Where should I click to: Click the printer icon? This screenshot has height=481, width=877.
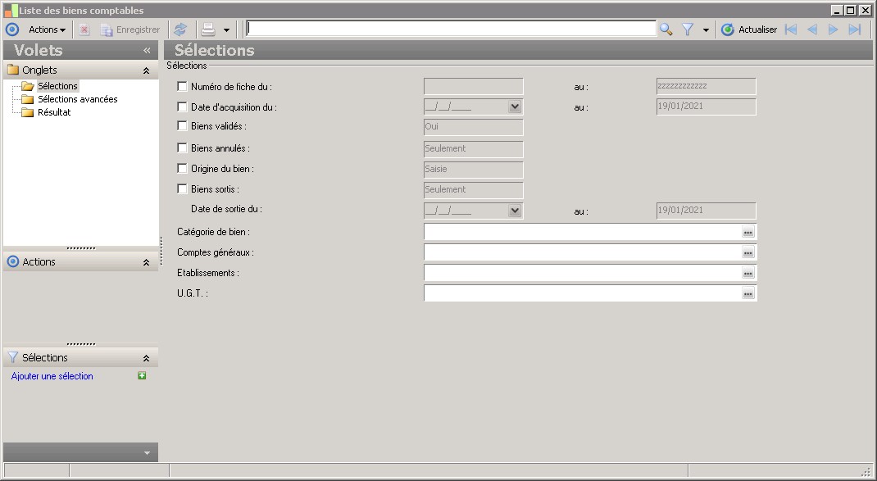point(208,29)
